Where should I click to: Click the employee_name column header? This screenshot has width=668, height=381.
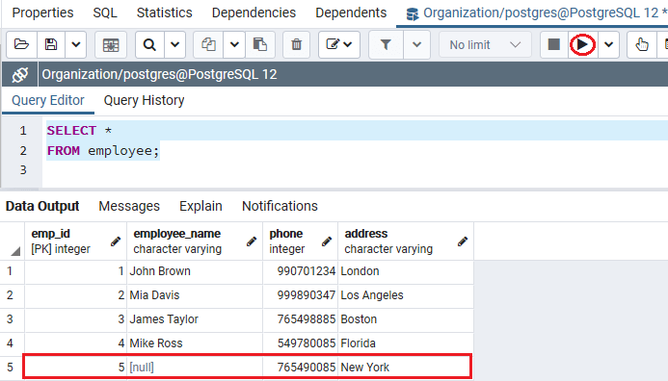point(195,241)
